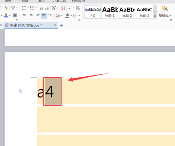This screenshot has height=146, width=175.
Task: Apply the 标题 3 heading style
Action: pos(144,12)
